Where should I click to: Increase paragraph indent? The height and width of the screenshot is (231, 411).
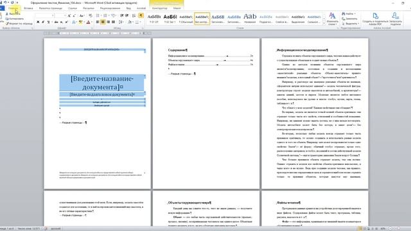pos(127,15)
